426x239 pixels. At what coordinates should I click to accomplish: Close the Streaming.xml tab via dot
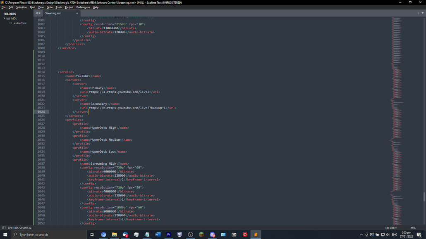pyautogui.click(x=77, y=13)
